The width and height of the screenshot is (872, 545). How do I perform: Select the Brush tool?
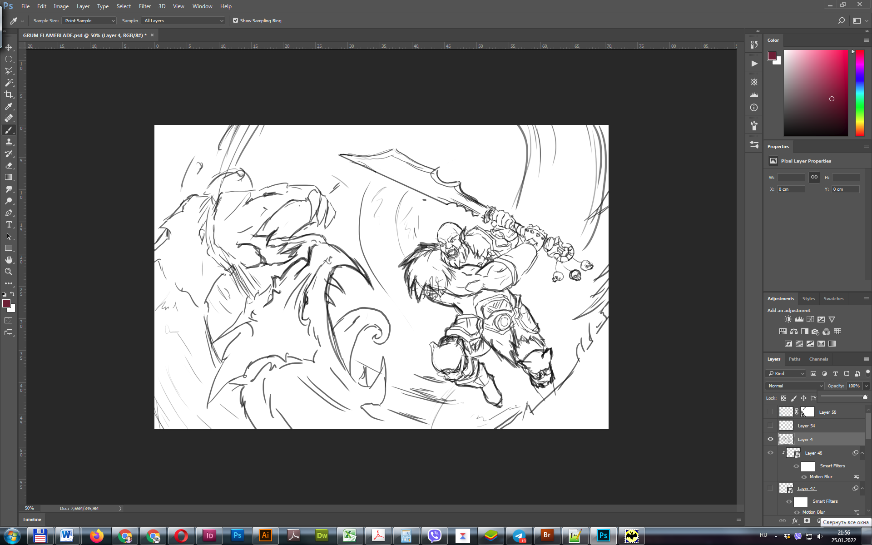[x=9, y=130]
